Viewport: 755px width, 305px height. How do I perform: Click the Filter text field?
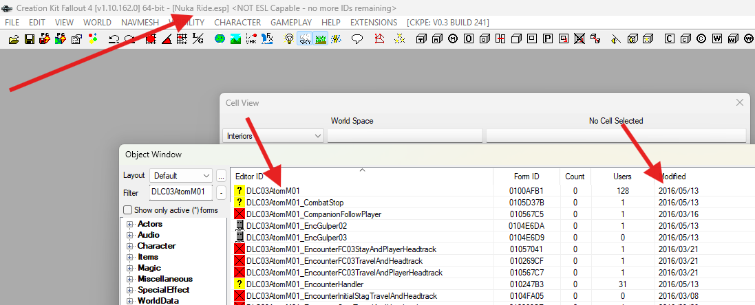[x=181, y=192]
